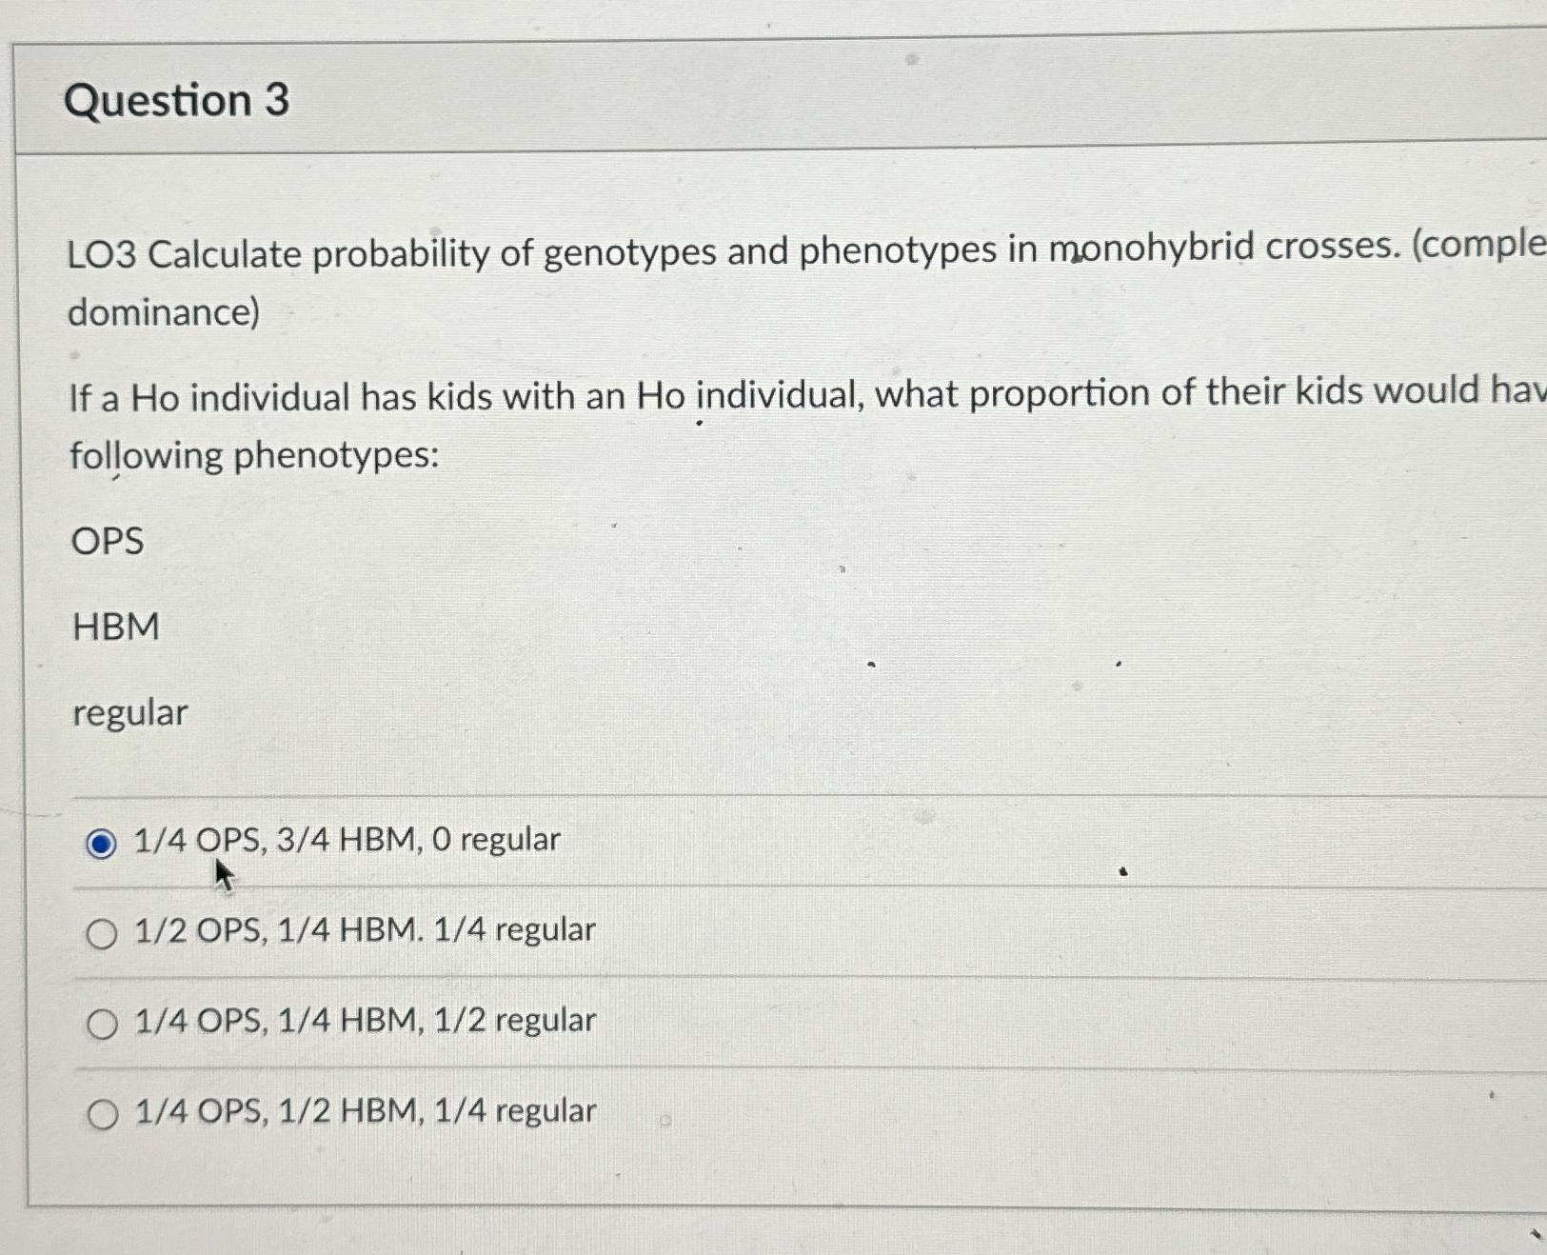This screenshot has height=1255, width=1547.
Task: Click the answer text "1/4 OPS, 1/2 HBM, 1/4 regular"
Action: [364, 1110]
